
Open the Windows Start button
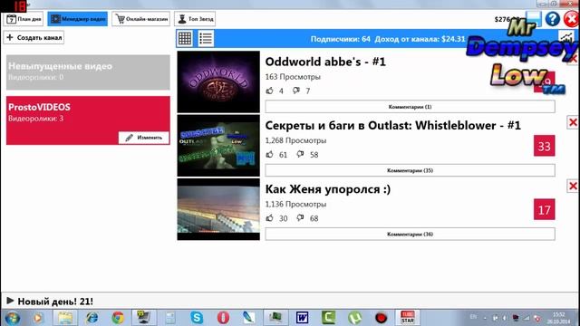tap(12, 318)
